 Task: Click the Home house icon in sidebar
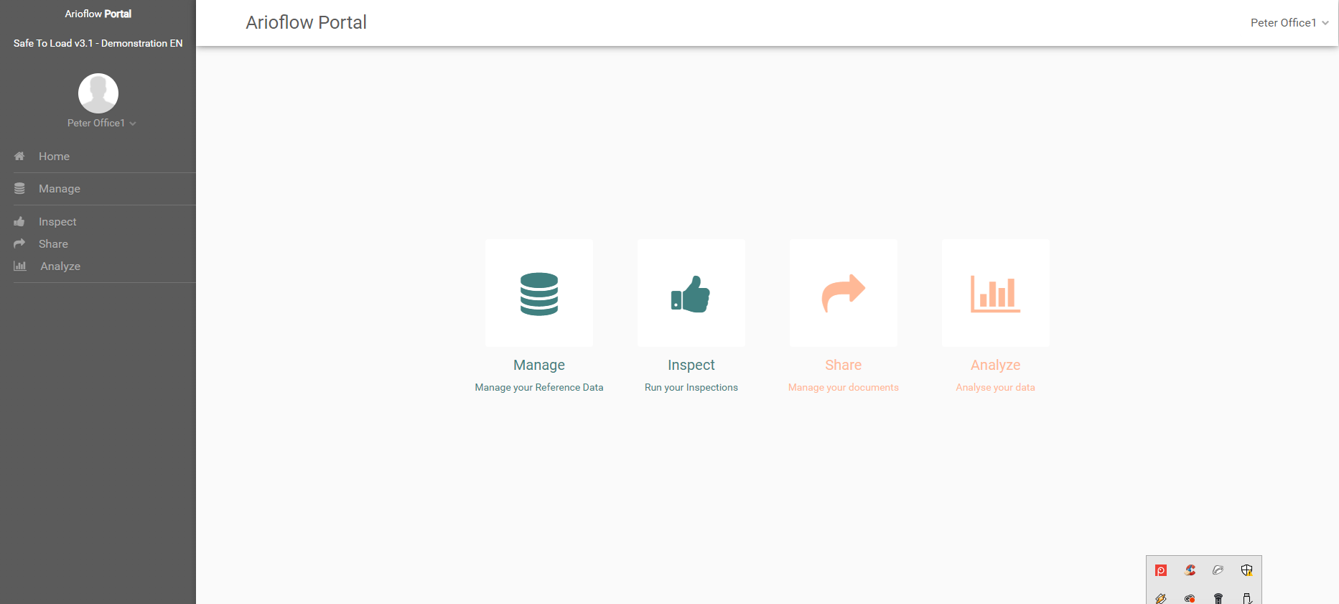coord(19,156)
